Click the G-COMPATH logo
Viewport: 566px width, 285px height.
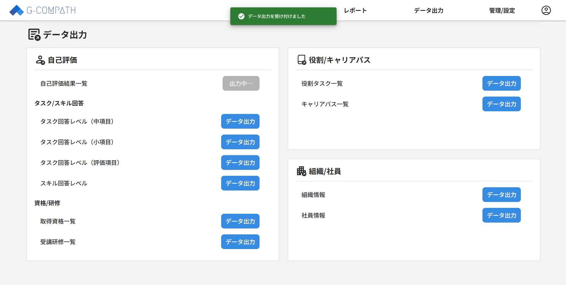pos(42,10)
